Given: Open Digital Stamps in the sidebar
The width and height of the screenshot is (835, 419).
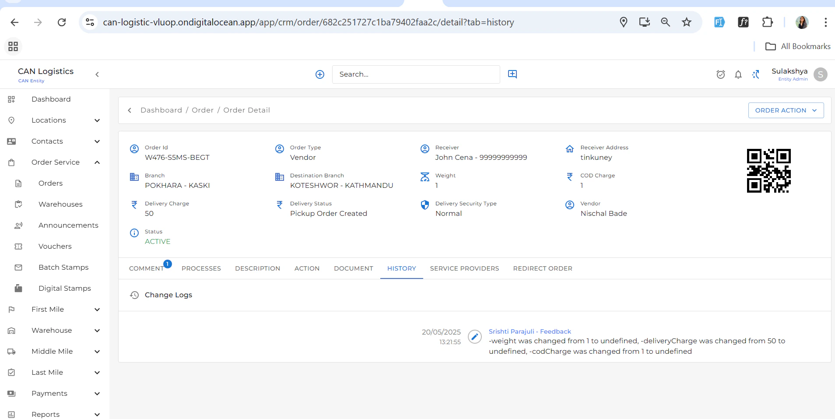Looking at the screenshot, I should [x=55, y=289].
